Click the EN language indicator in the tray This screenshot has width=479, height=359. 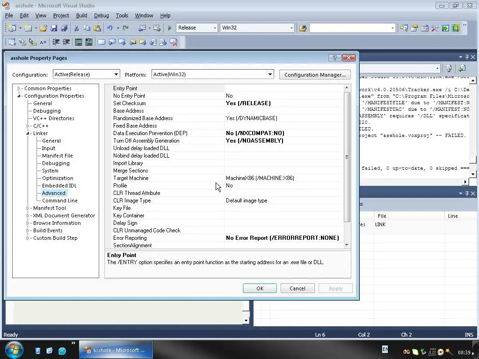pos(385,349)
